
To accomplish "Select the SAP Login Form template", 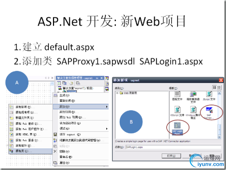I will (x=177, y=129).
